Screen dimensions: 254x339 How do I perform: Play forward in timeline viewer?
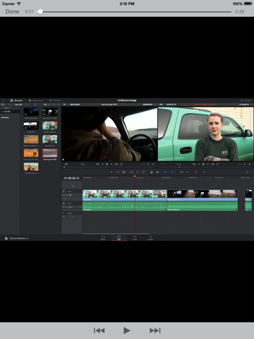point(208,164)
